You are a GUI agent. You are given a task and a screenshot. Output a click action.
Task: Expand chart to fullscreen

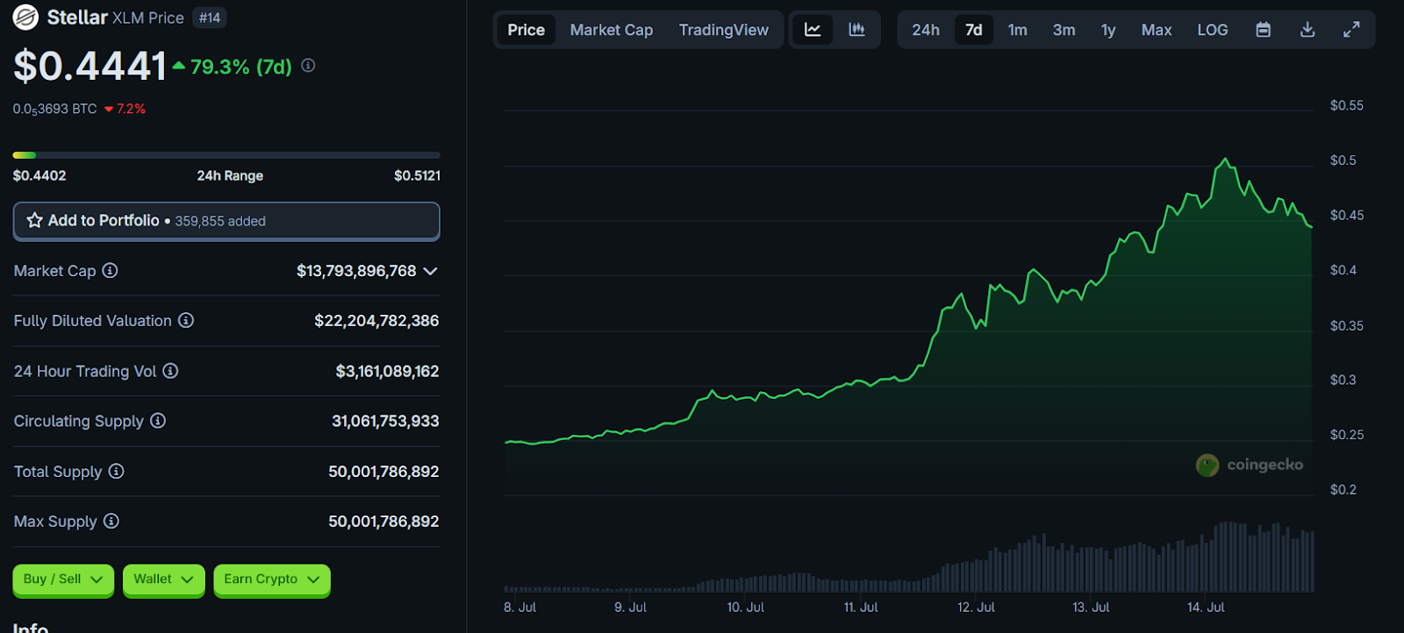[1351, 30]
